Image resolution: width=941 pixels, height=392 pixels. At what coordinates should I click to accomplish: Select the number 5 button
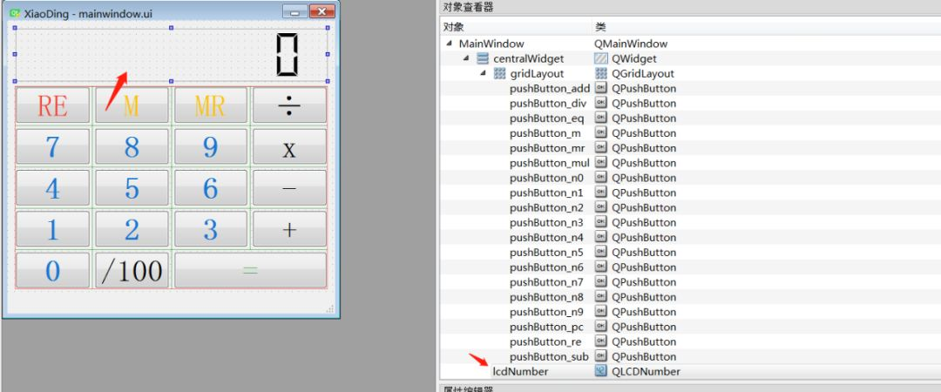(x=132, y=188)
